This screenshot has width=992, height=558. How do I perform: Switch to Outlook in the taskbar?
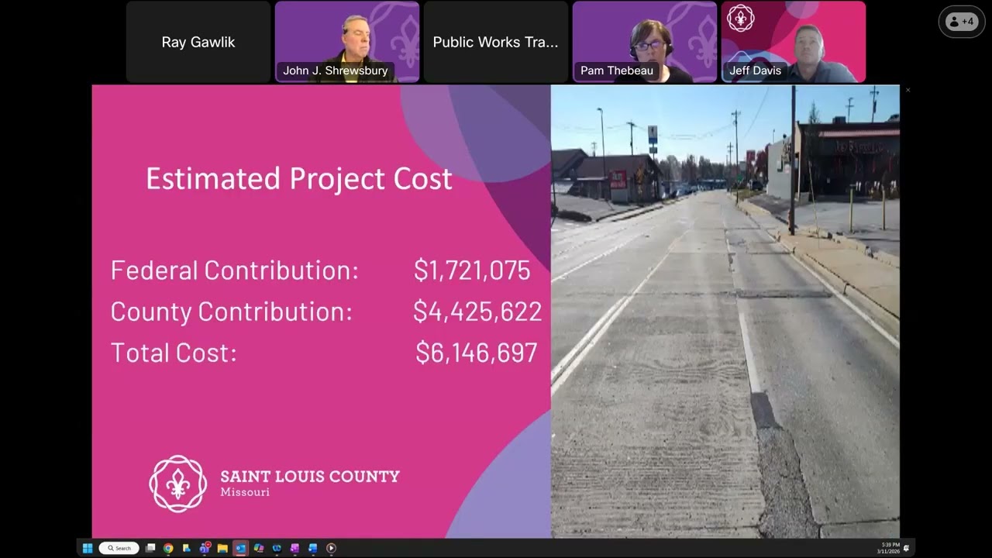[240, 548]
